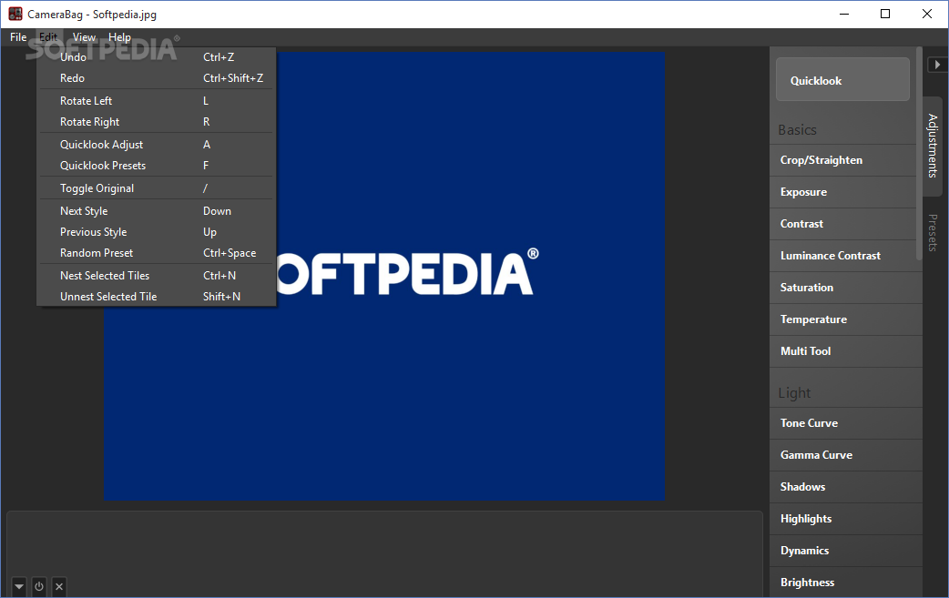This screenshot has height=598, width=949.
Task: Select Rotate Left menu entry
Action: click(156, 101)
